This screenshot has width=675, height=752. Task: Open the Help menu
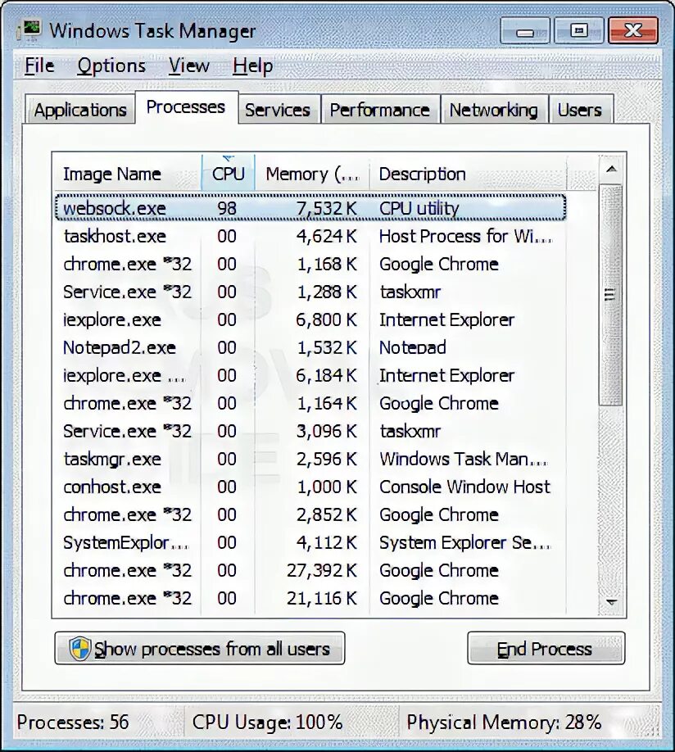point(253,66)
